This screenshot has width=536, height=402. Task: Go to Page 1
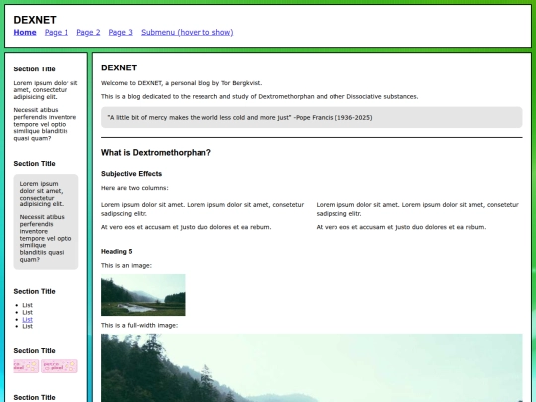point(57,32)
